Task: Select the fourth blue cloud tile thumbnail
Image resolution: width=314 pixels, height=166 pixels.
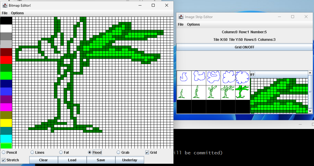Action: point(228,78)
